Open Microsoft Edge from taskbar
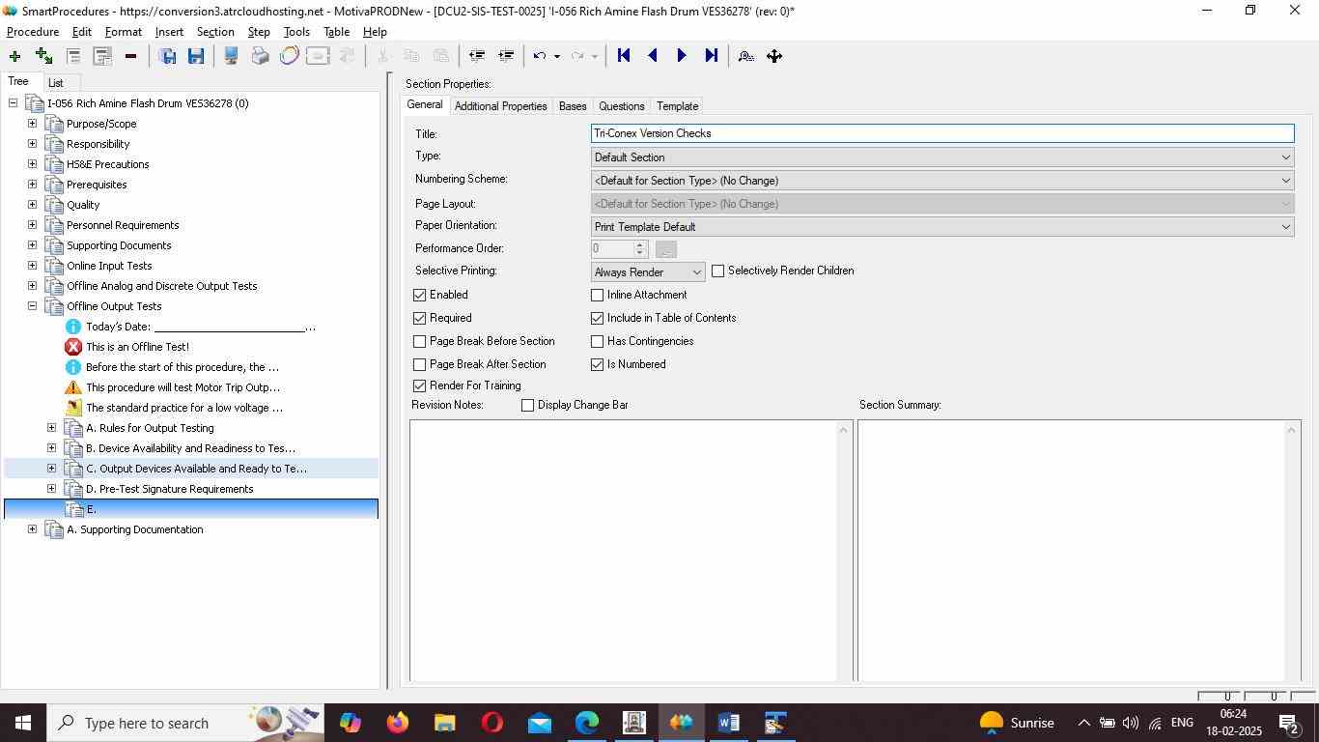Screen dimensions: 1319x742 click(587, 723)
